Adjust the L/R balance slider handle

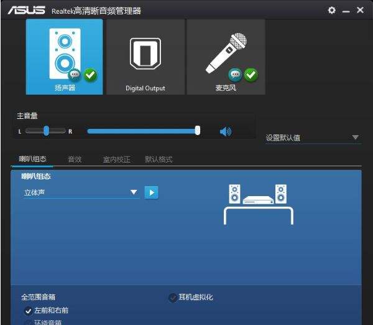pos(46,131)
